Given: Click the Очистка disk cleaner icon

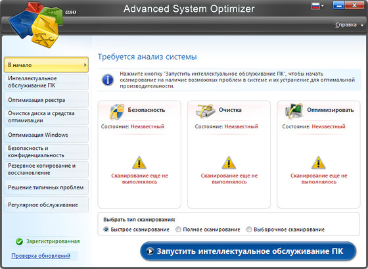Looking at the screenshot, I should [206, 111].
